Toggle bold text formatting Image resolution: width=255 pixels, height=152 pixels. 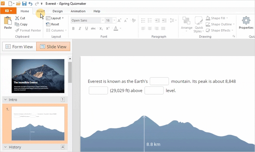tap(73, 28)
